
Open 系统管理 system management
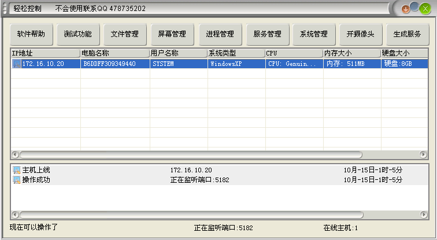point(314,34)
